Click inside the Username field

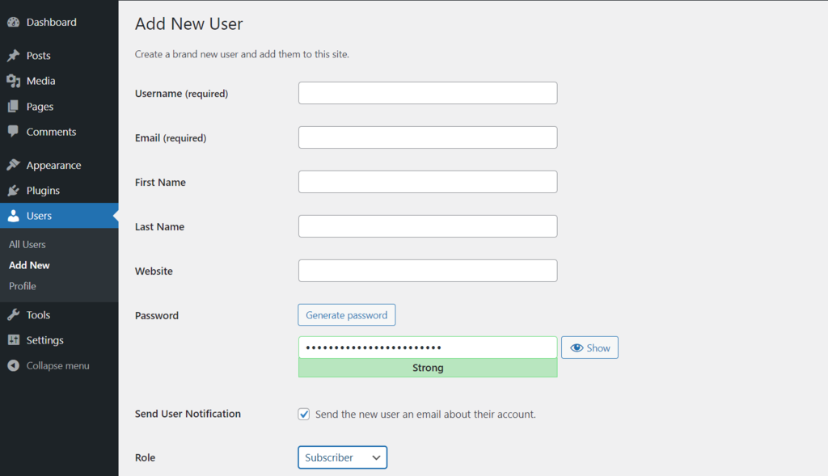click(x=427, y=92)
